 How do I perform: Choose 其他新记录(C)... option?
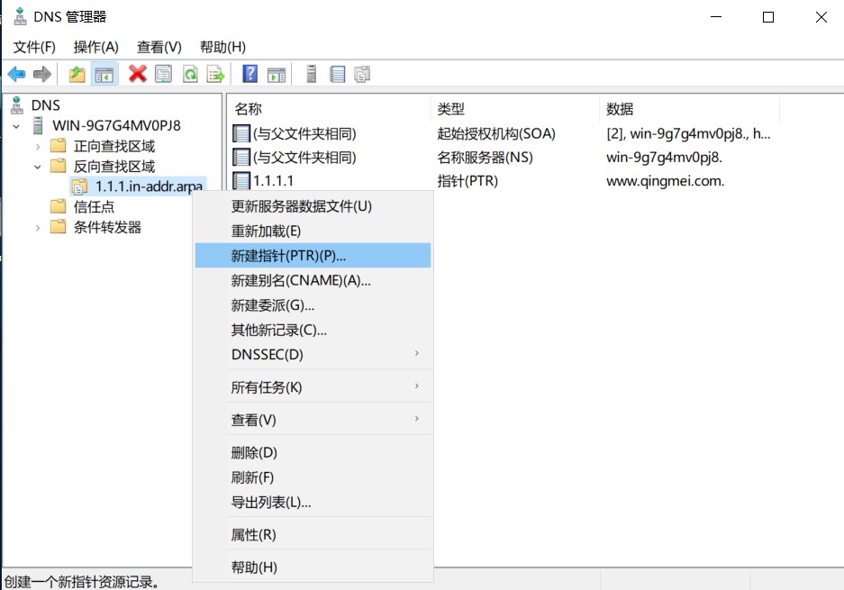313,330
